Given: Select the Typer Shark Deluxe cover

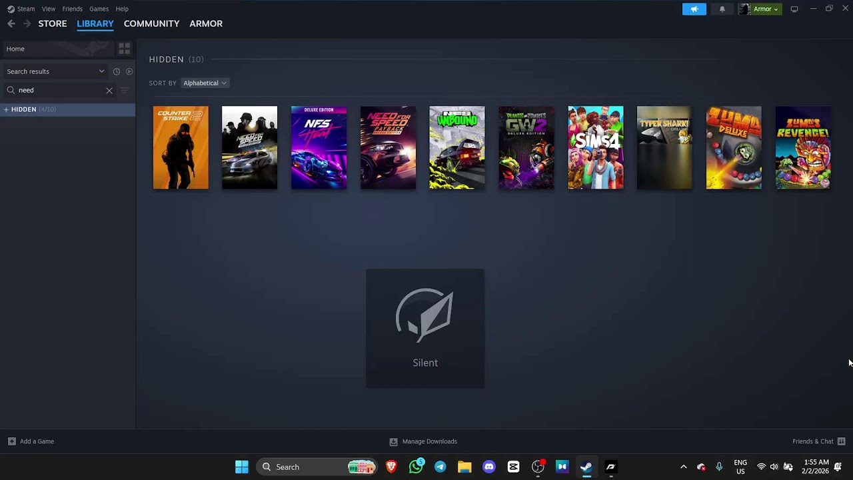Looking at the screenshot, I should [664, 147].
